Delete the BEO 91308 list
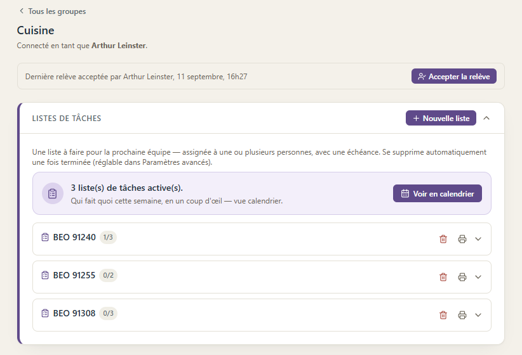Image resolution: width=522 pixels, height=355 pixels. (443, 315)
